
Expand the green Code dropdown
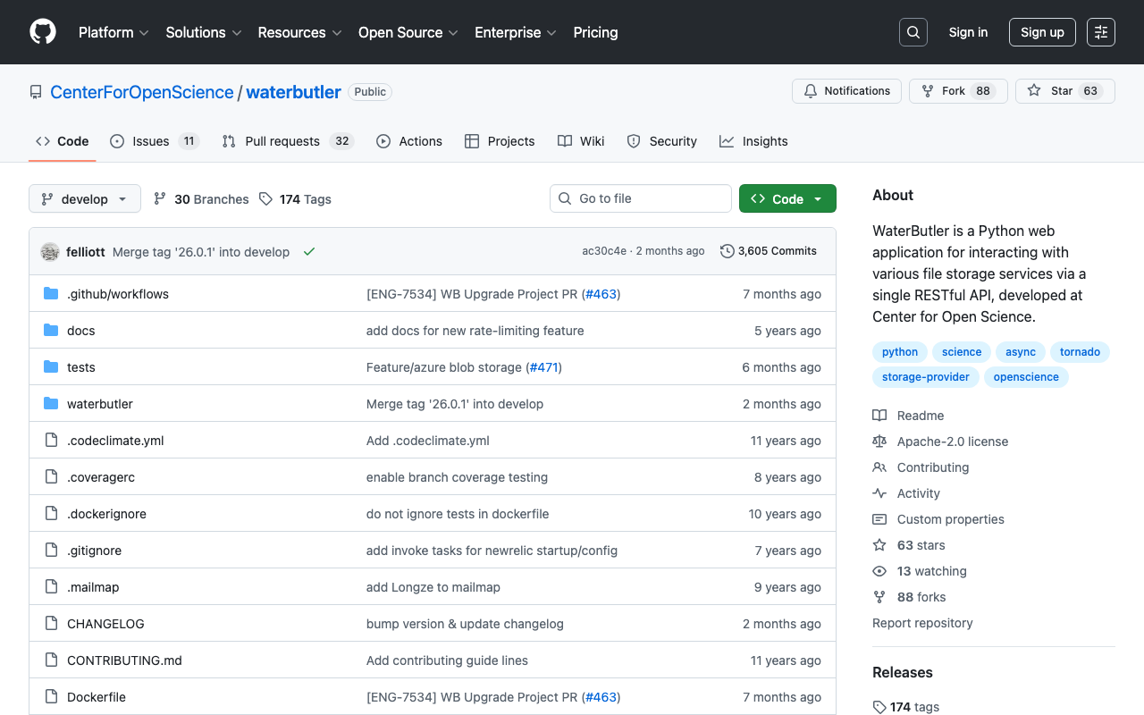787,198
